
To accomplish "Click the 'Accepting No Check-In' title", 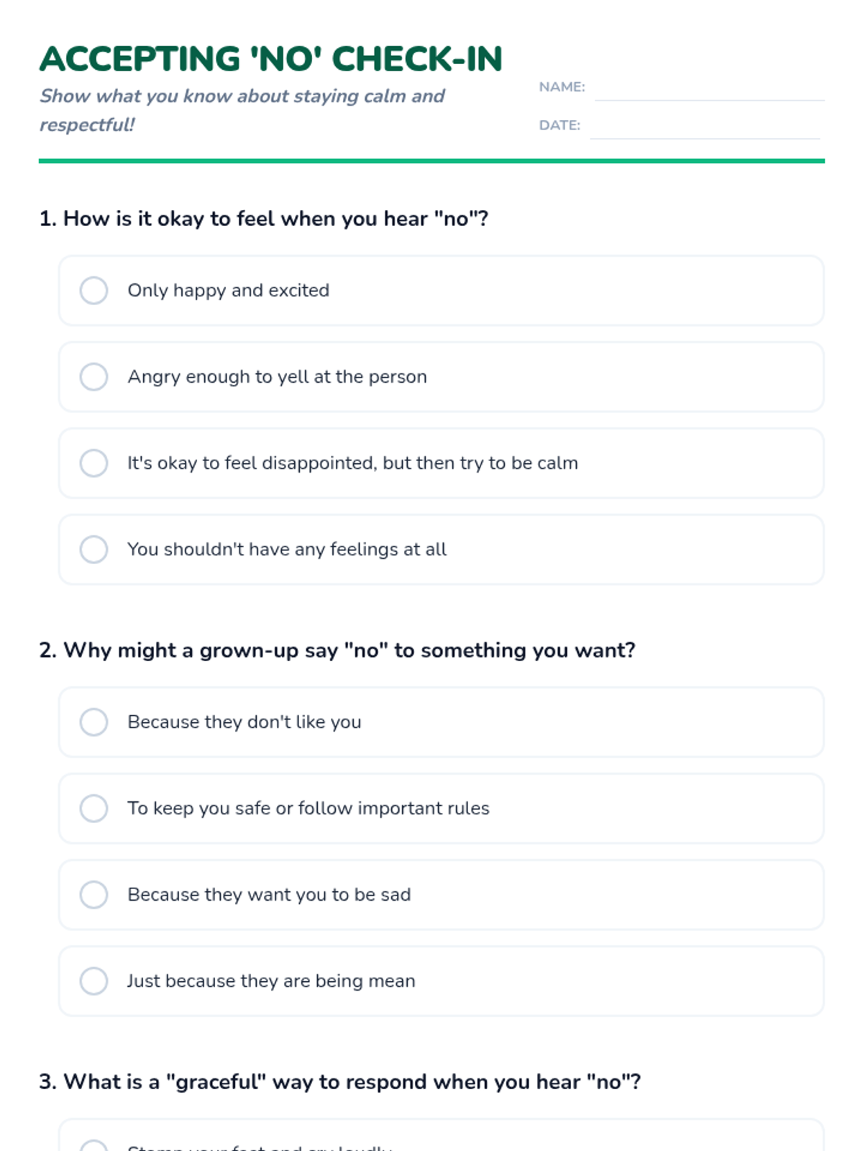I will point(270,59).
